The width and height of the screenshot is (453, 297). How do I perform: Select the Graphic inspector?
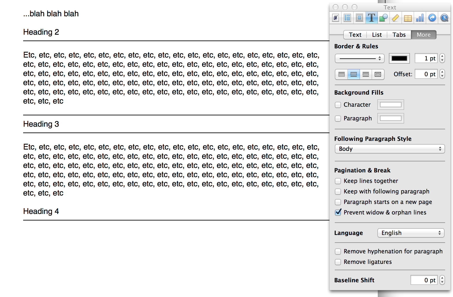(x=383, y=18)
